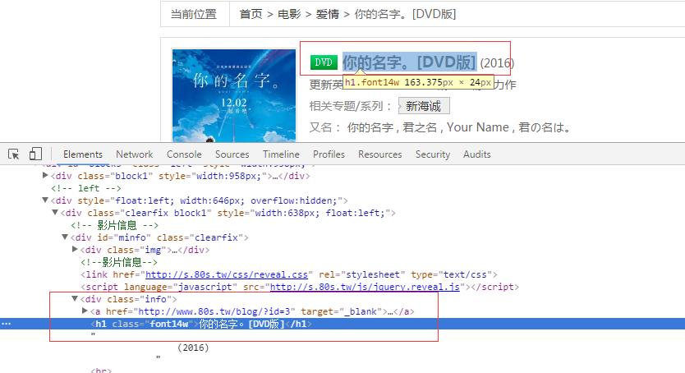Select the highlighted h1 font14w element row

(342, 324)
